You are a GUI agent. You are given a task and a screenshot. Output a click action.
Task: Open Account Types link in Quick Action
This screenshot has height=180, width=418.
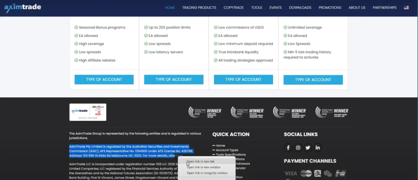click(227, 150)
